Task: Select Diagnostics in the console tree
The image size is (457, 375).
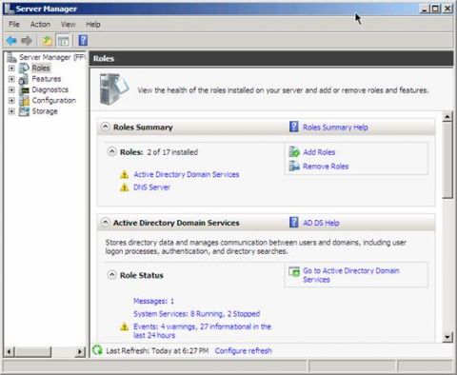Action: coord(50,89)
